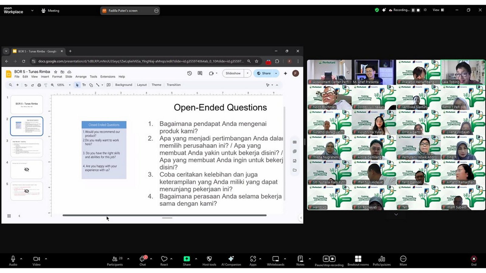This screenshot has height=273, width=486.
Task: Open the comments icon in Slides
Action: pos(200,73)
